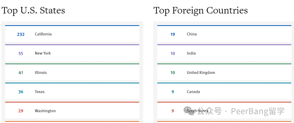This screenshot has height=123, width=294.
Task: Open the India row
Action: click(x=224, y=53)
